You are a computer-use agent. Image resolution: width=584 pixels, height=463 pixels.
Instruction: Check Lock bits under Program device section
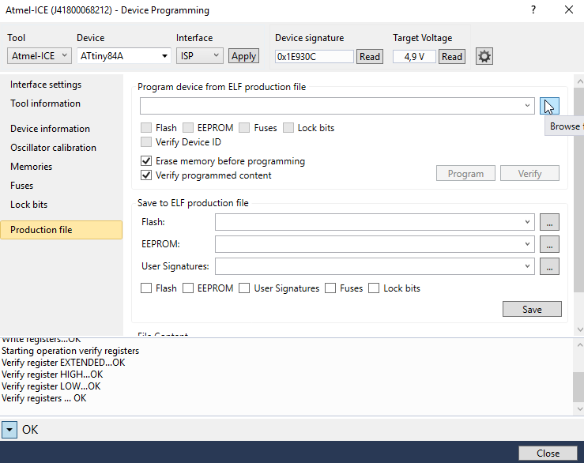pyautogui.click(x=288, y=128)
